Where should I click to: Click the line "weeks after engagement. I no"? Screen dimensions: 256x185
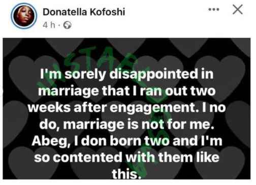[126, 108]
